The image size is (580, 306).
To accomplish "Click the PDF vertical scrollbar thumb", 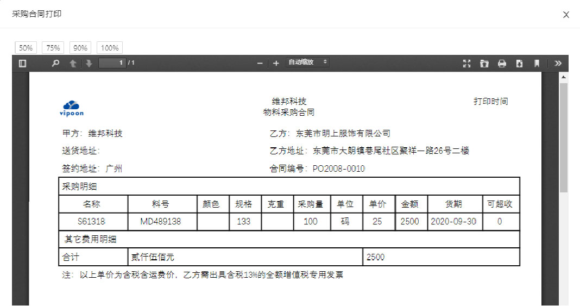I will (x=563, y=138).
